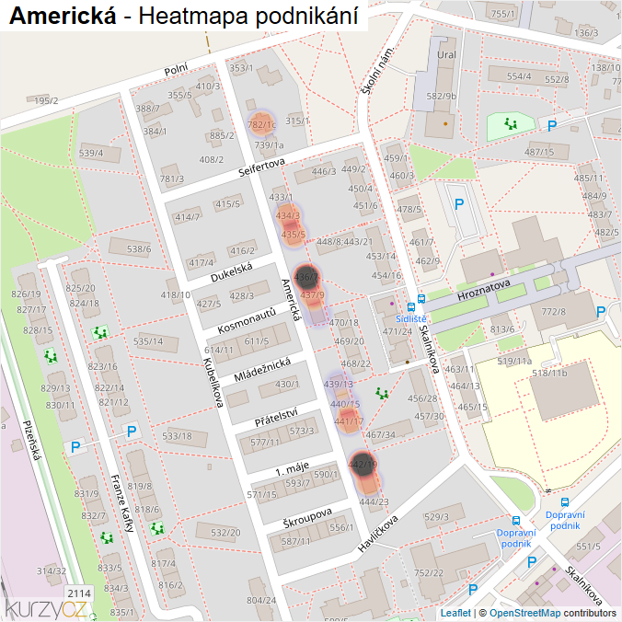
Task: Click the Polní street label
Action: pos(176,70)
